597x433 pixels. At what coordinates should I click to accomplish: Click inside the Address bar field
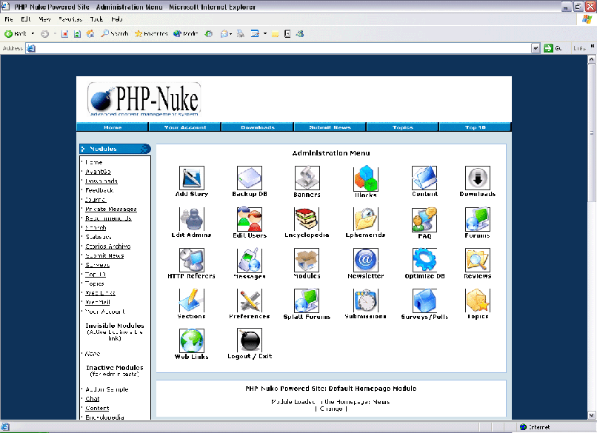pos(281,48)
